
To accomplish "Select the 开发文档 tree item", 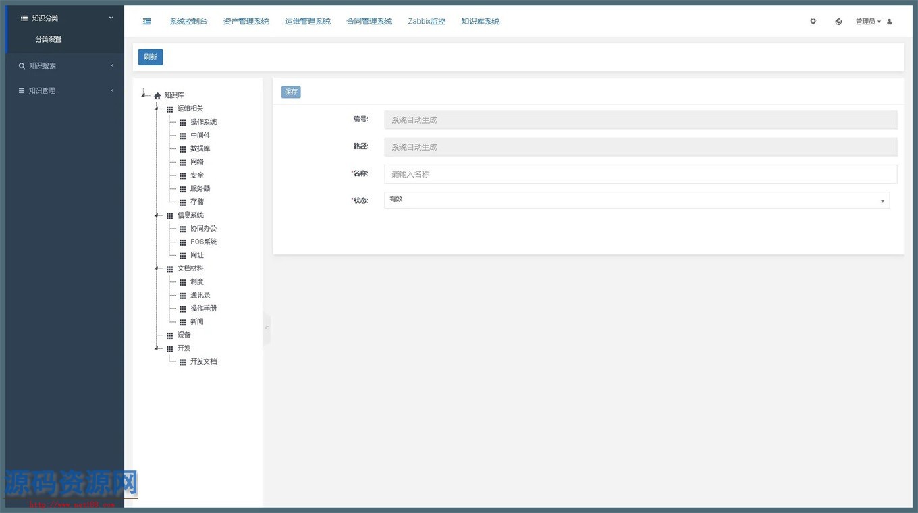I will pyautogui.click(x=203, y=362).
